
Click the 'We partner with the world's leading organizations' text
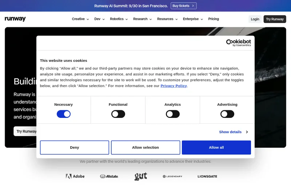click(145, 161)
